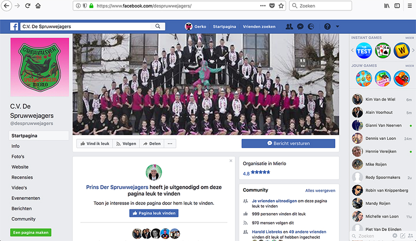The image size is (416, 241).
Task: Open chat with Kim Van de Wiel
Action: (382, 99)
